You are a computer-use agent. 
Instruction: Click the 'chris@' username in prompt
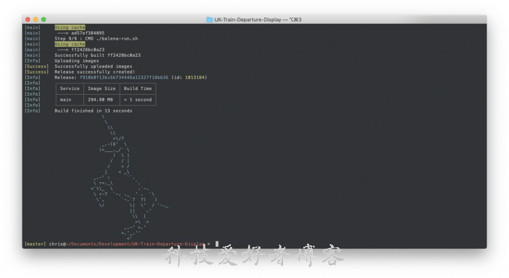coord(58,244)
